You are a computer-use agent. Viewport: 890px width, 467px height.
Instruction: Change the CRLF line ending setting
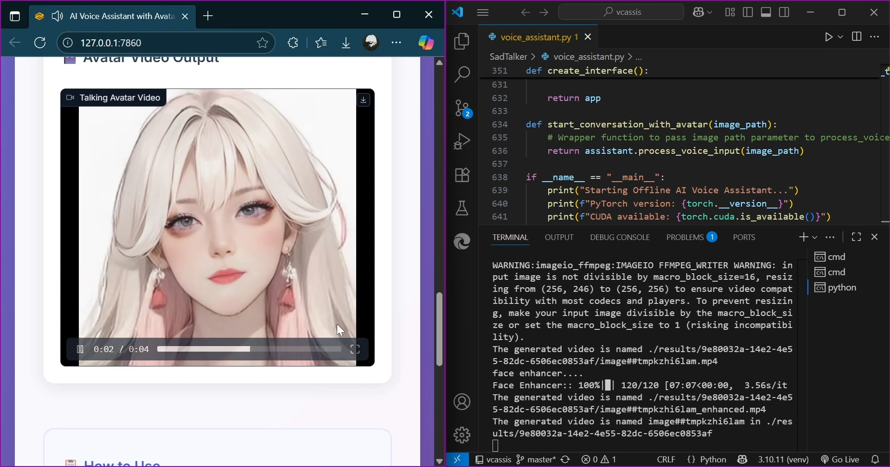(x=666, y=460)
